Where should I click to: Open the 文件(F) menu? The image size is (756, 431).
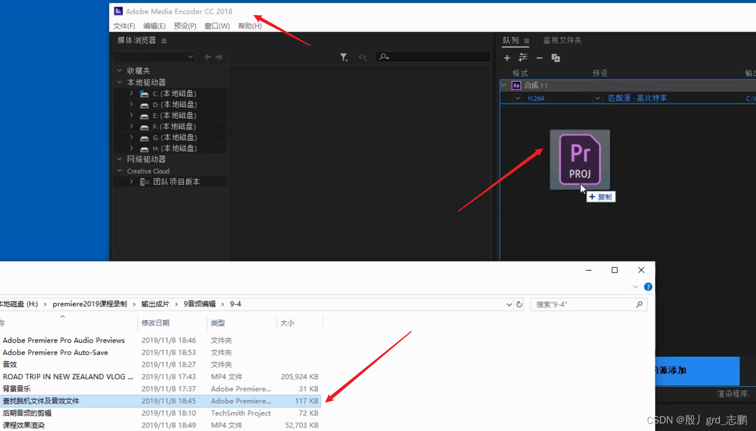[124, 26]
